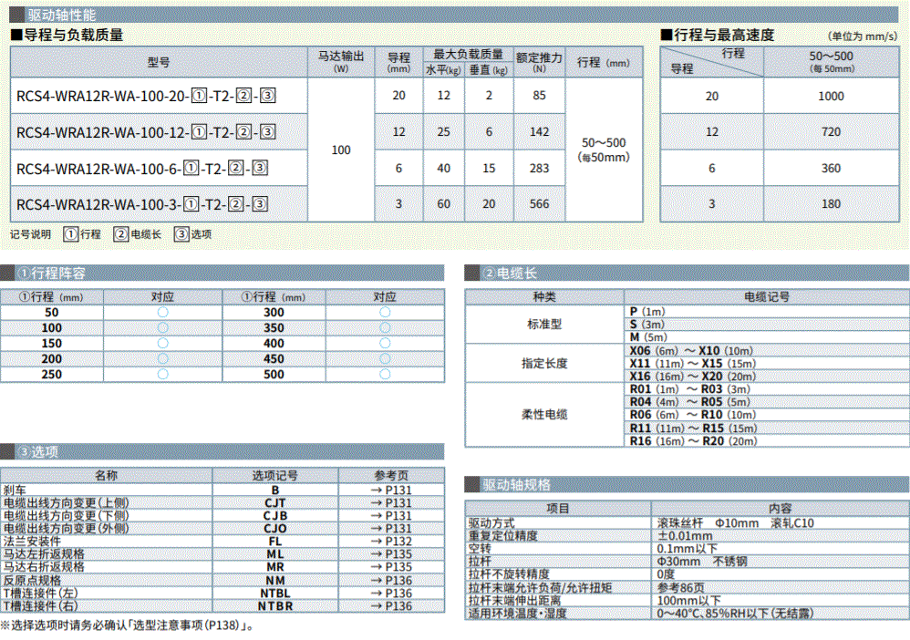The image size is (910, 640).
Task: Open reference page P132 for 法兰安装件
Action: 392,541
